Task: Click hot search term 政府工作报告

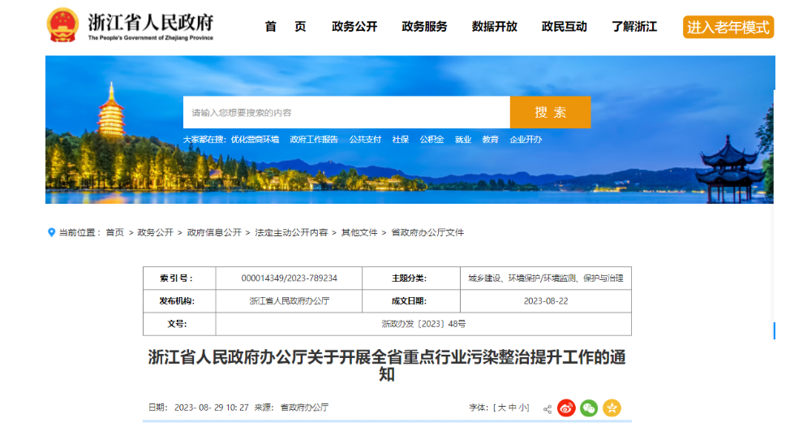Action: tap(314, 140)
